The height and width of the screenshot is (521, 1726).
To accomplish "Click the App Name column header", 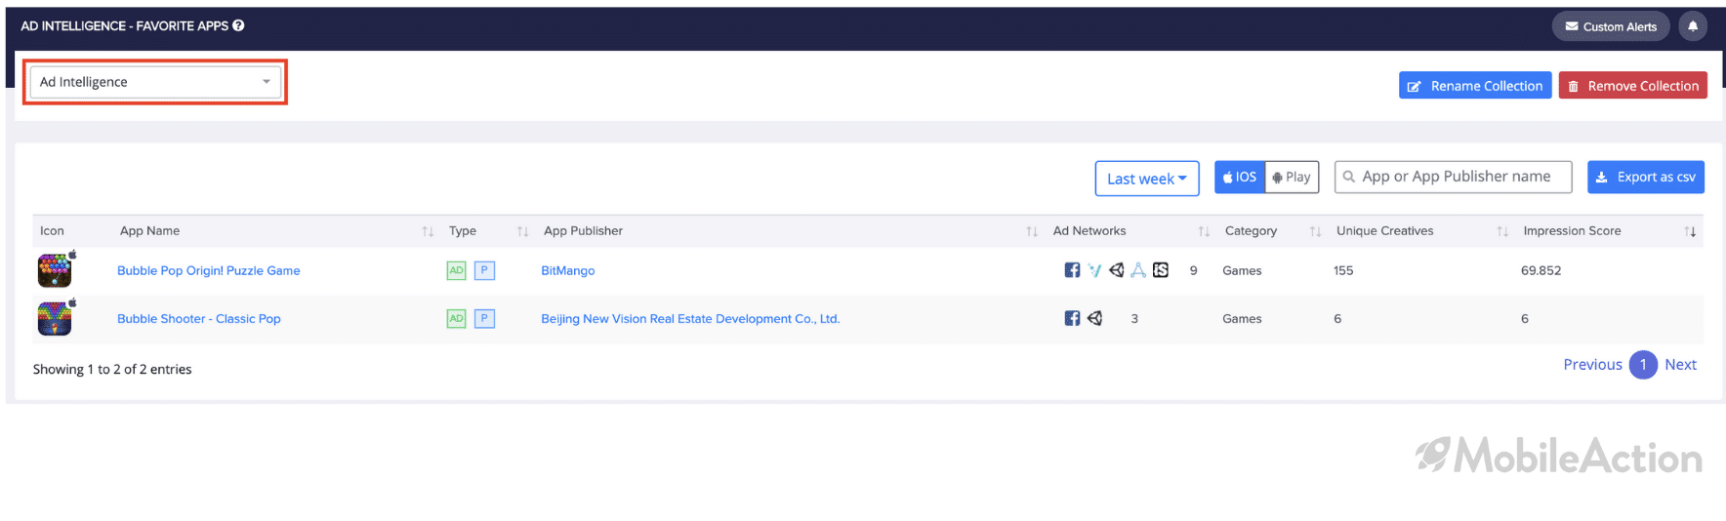I will coord(149,231).
